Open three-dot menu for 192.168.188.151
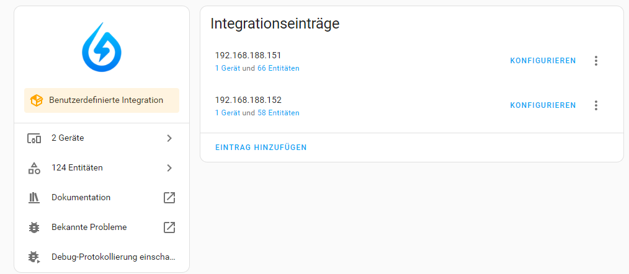Image resolution: width=629 pixels, height=274 pixels. (596, 61)
